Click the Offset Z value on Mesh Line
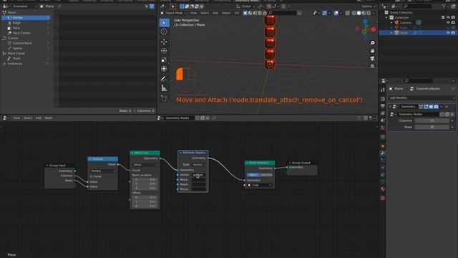 point(145,206)
